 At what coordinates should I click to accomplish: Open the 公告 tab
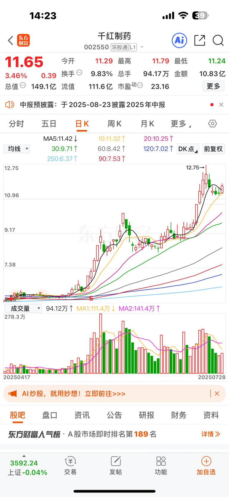point(114,415)
